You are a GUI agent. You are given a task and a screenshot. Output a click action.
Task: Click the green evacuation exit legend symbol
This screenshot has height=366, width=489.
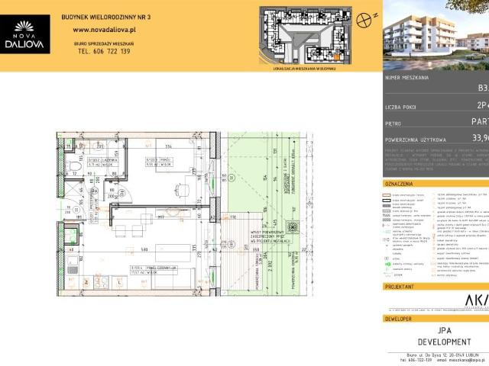387,264
